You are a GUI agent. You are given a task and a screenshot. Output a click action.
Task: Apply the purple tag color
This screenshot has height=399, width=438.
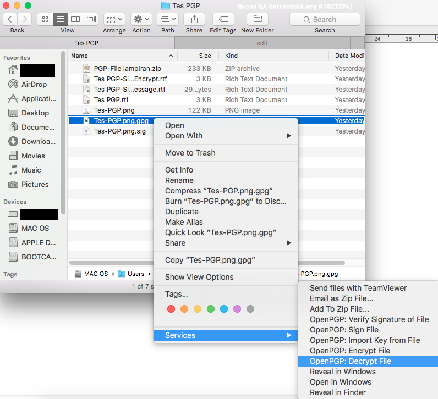[237, 309]
